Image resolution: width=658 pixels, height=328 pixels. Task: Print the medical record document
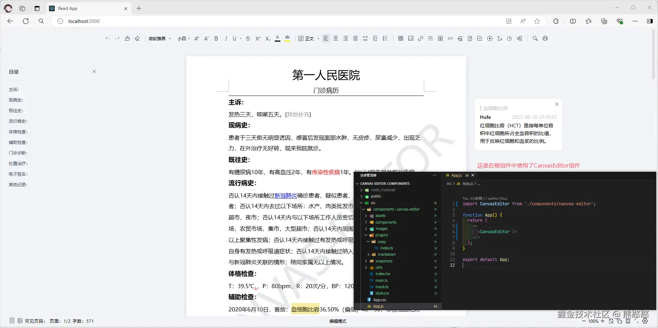(545, 38)
